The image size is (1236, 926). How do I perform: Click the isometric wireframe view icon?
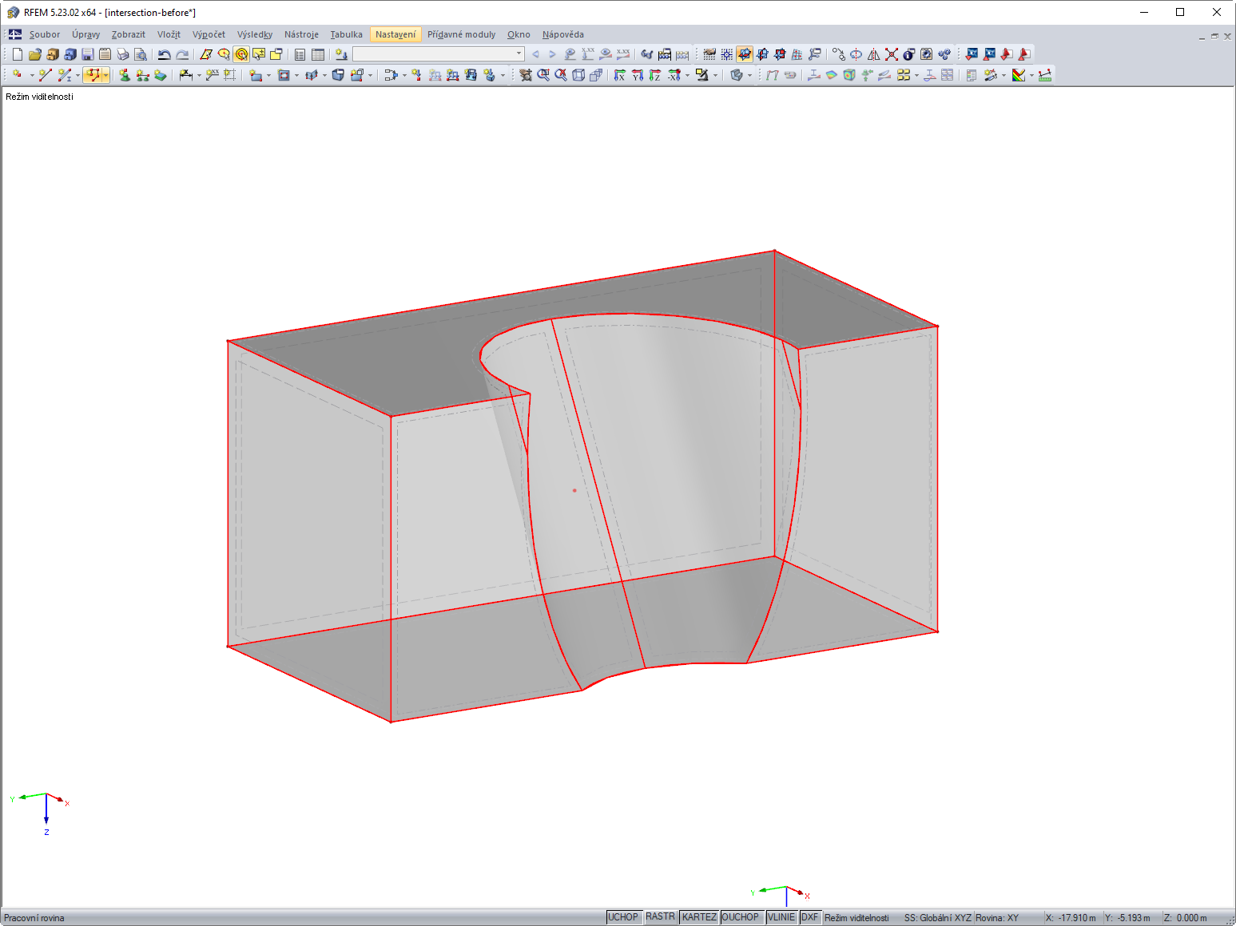[578, 75]
